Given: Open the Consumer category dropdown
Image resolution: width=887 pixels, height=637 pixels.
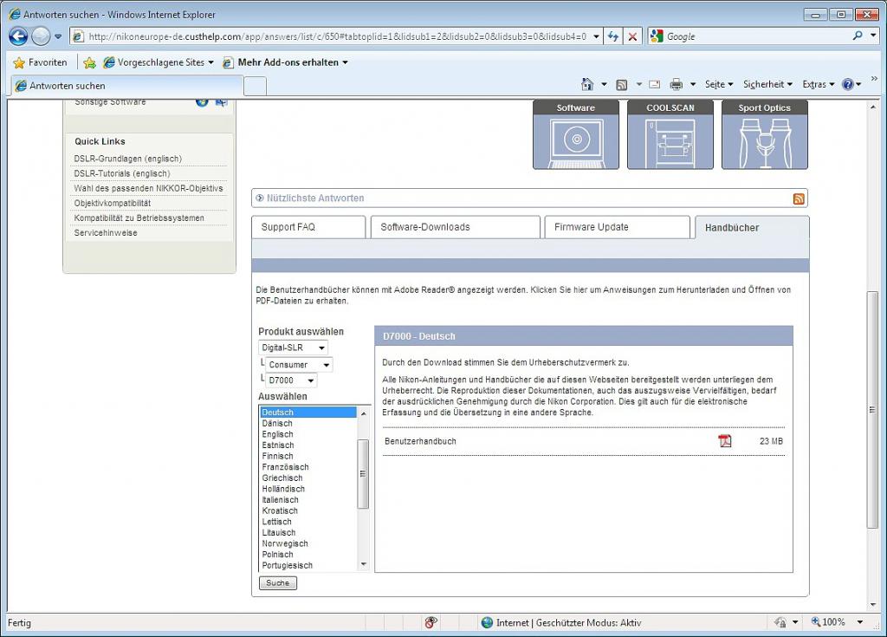Looking at the screenshot, I should (299, 365).
